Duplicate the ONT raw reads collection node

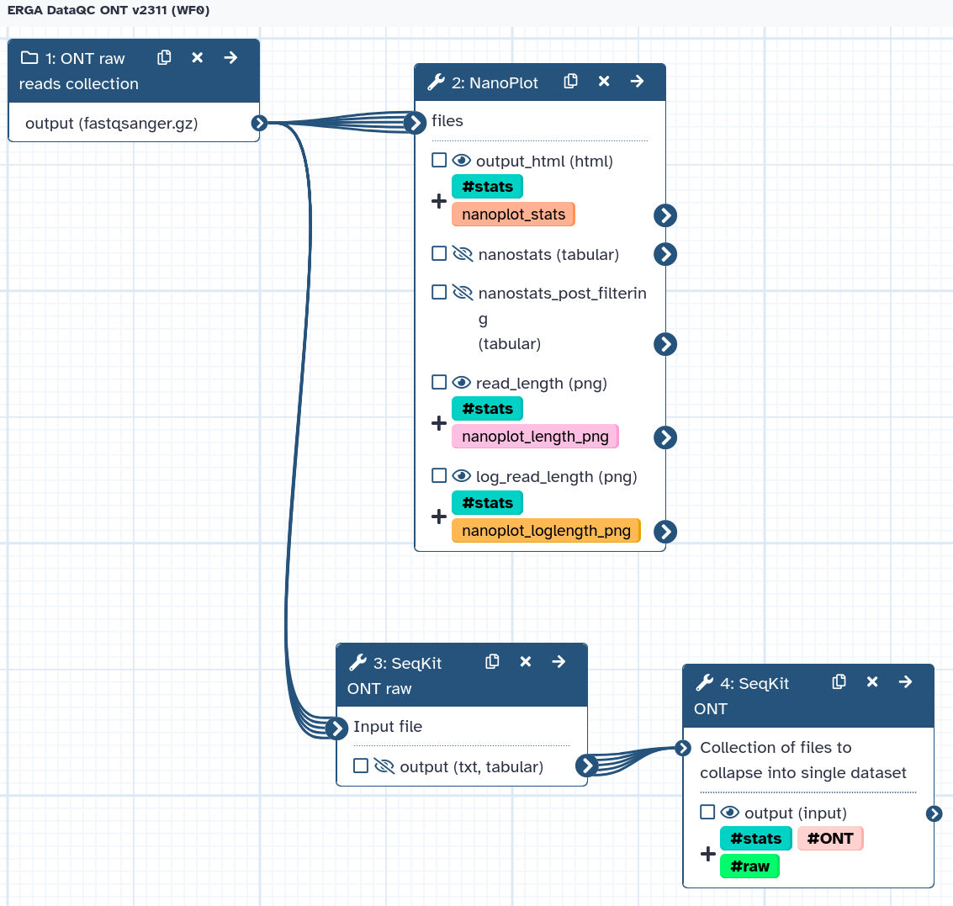coord(164,58)
